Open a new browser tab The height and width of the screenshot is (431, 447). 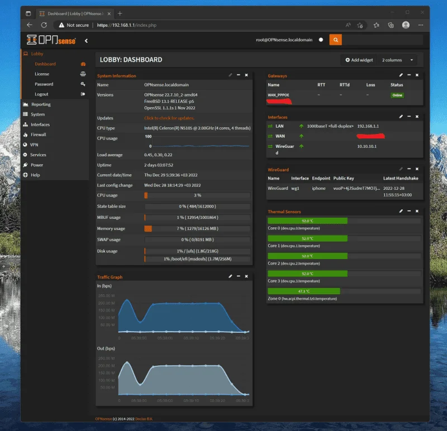pyautogui.click(x=120, y=13)
